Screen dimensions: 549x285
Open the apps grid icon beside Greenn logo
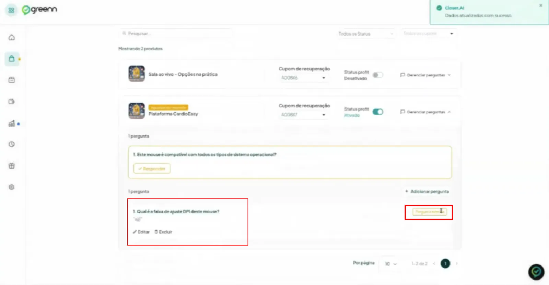11,10
